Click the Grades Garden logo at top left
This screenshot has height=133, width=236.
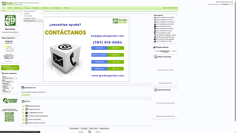coord(7,3)
